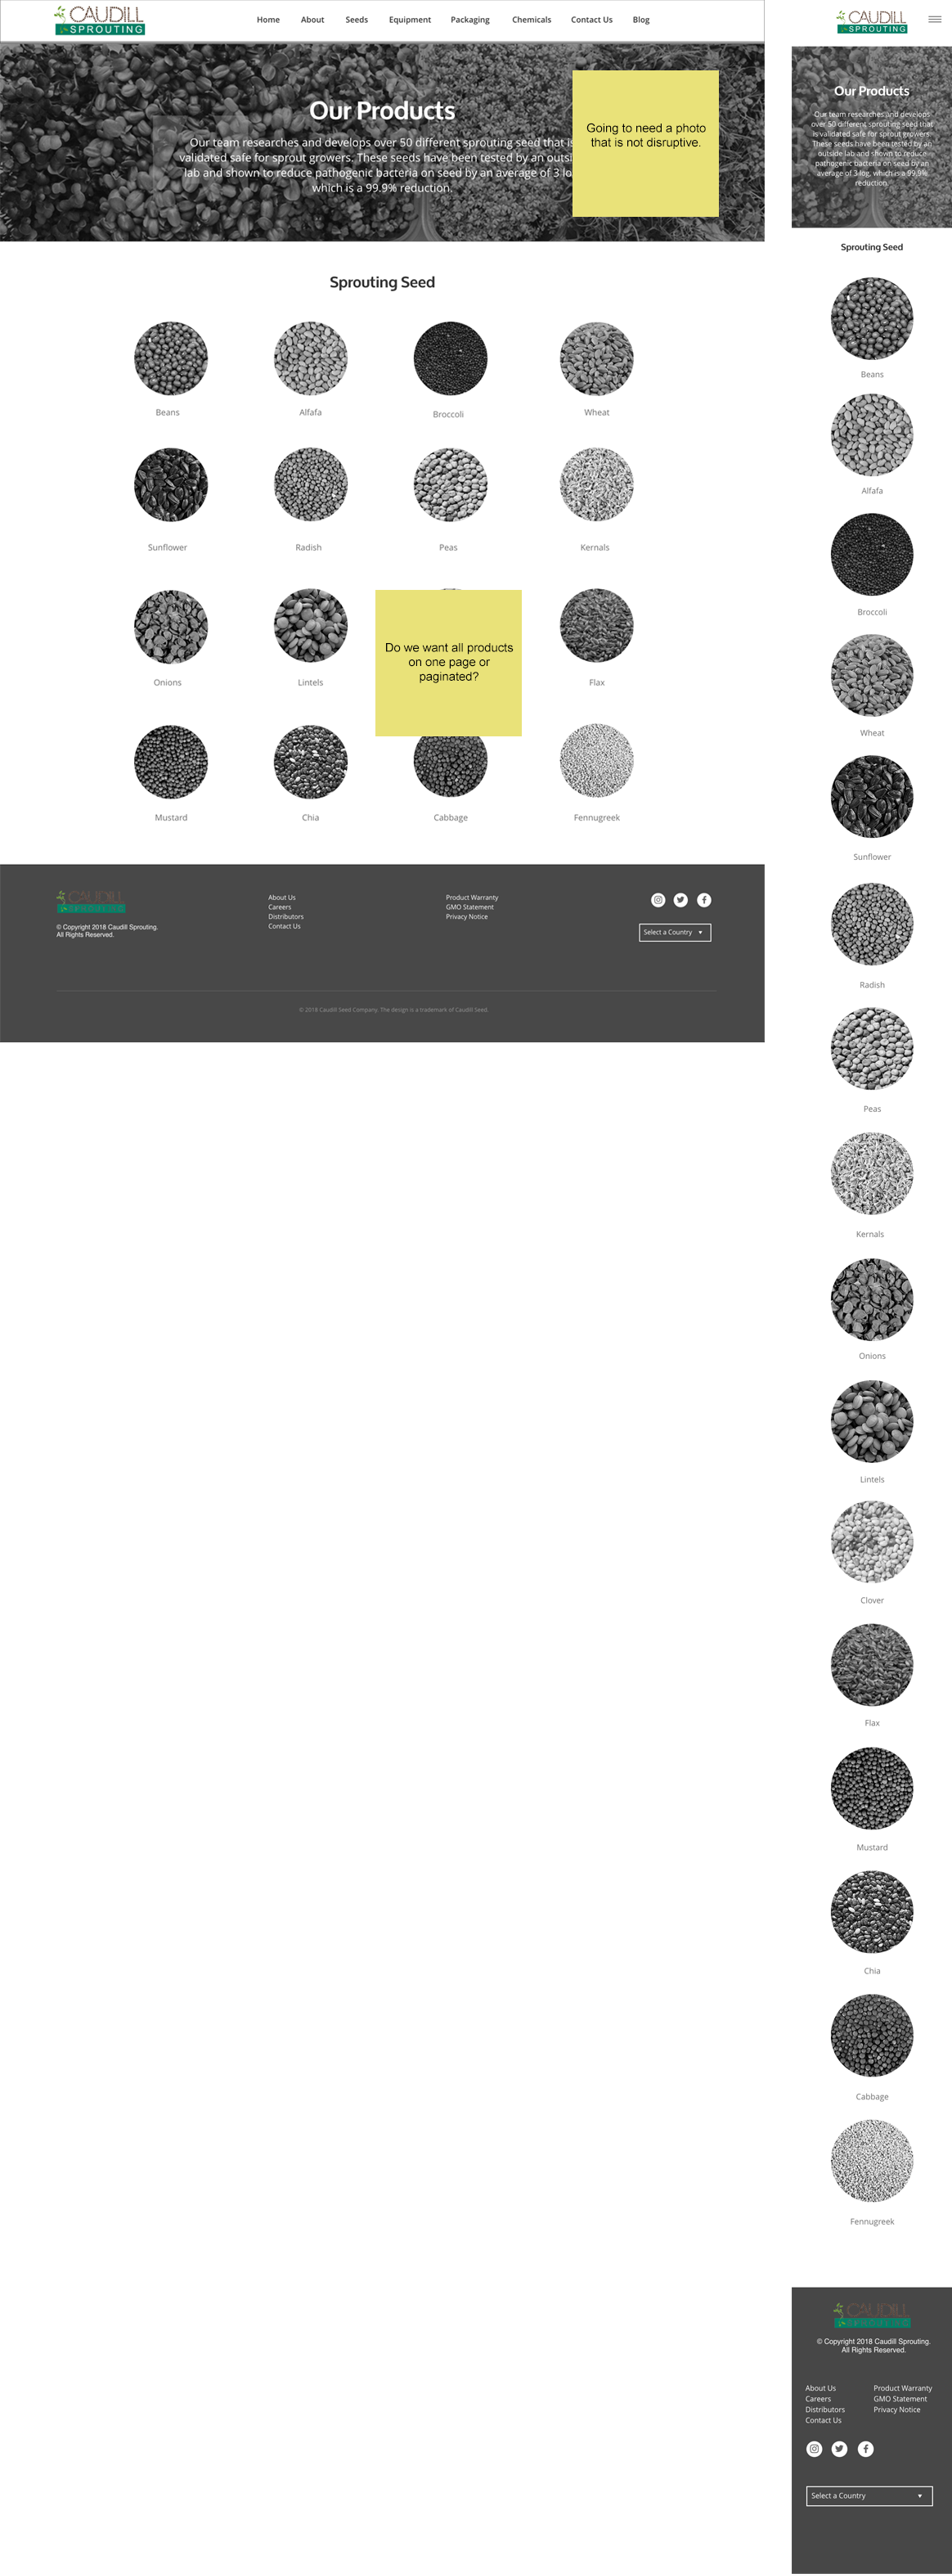Image resolution: width=952 pixels, height=2574 pixels.
Task: Expand the mobile footer Select a Country dropdown
Action: click(x=869, y=2495)
